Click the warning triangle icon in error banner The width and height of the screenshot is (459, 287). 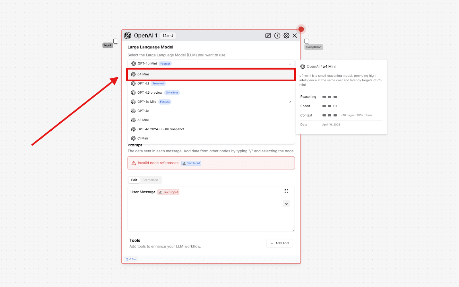tap(133, 163)
